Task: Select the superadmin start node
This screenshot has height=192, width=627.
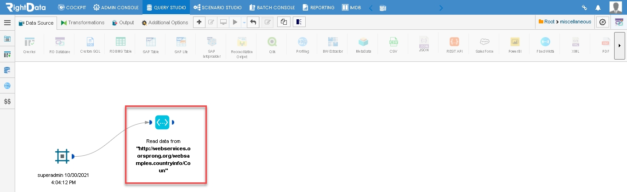Action: pyautogui.click(x=62, y=156)
